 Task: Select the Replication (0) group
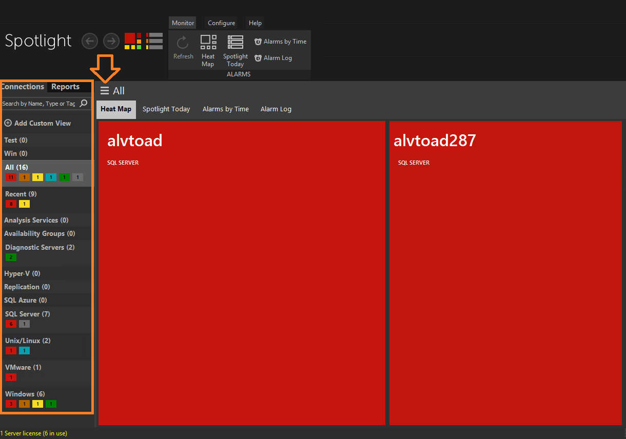pyautogui.click(x=47, y=287)
